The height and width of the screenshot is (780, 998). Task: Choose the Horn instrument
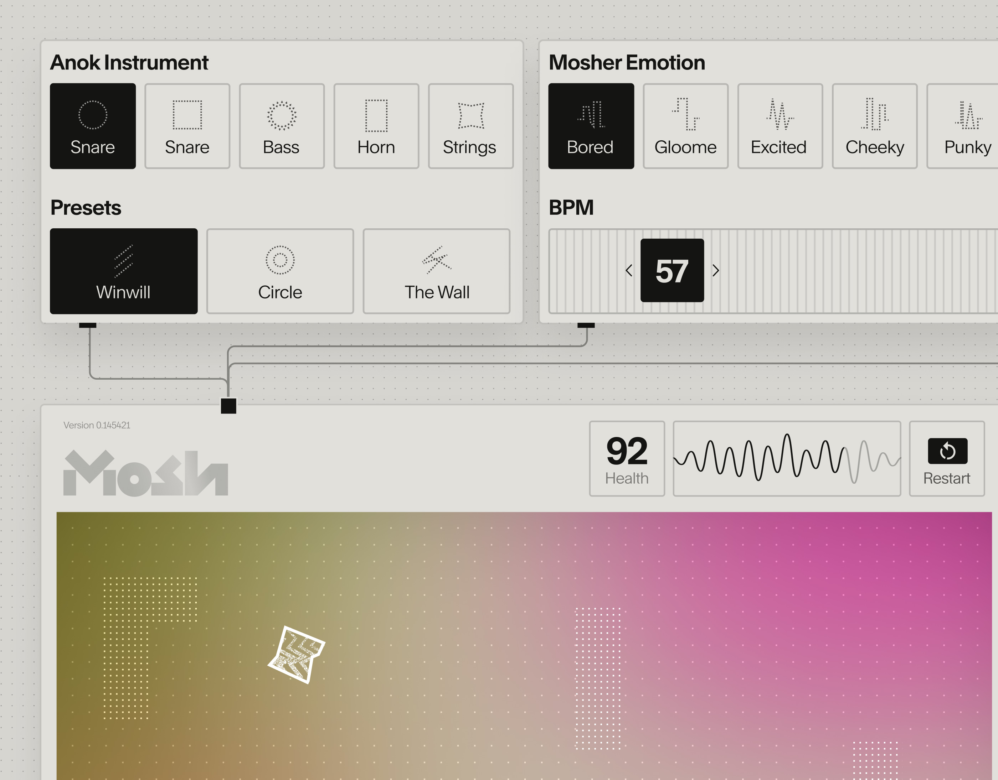376,126
